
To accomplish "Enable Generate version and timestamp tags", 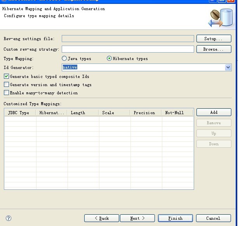I will pyautogui.click(x=6, y=85).
